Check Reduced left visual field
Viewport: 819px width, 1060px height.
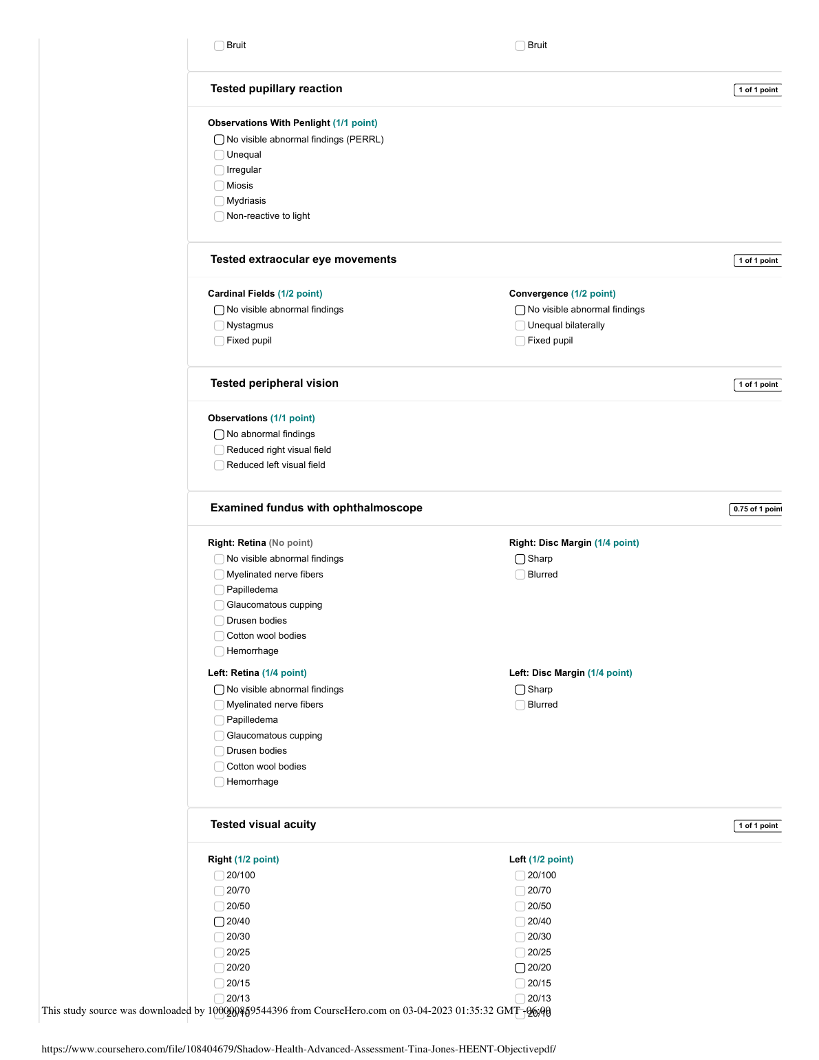pyautogui.click(x=219, y=465)
